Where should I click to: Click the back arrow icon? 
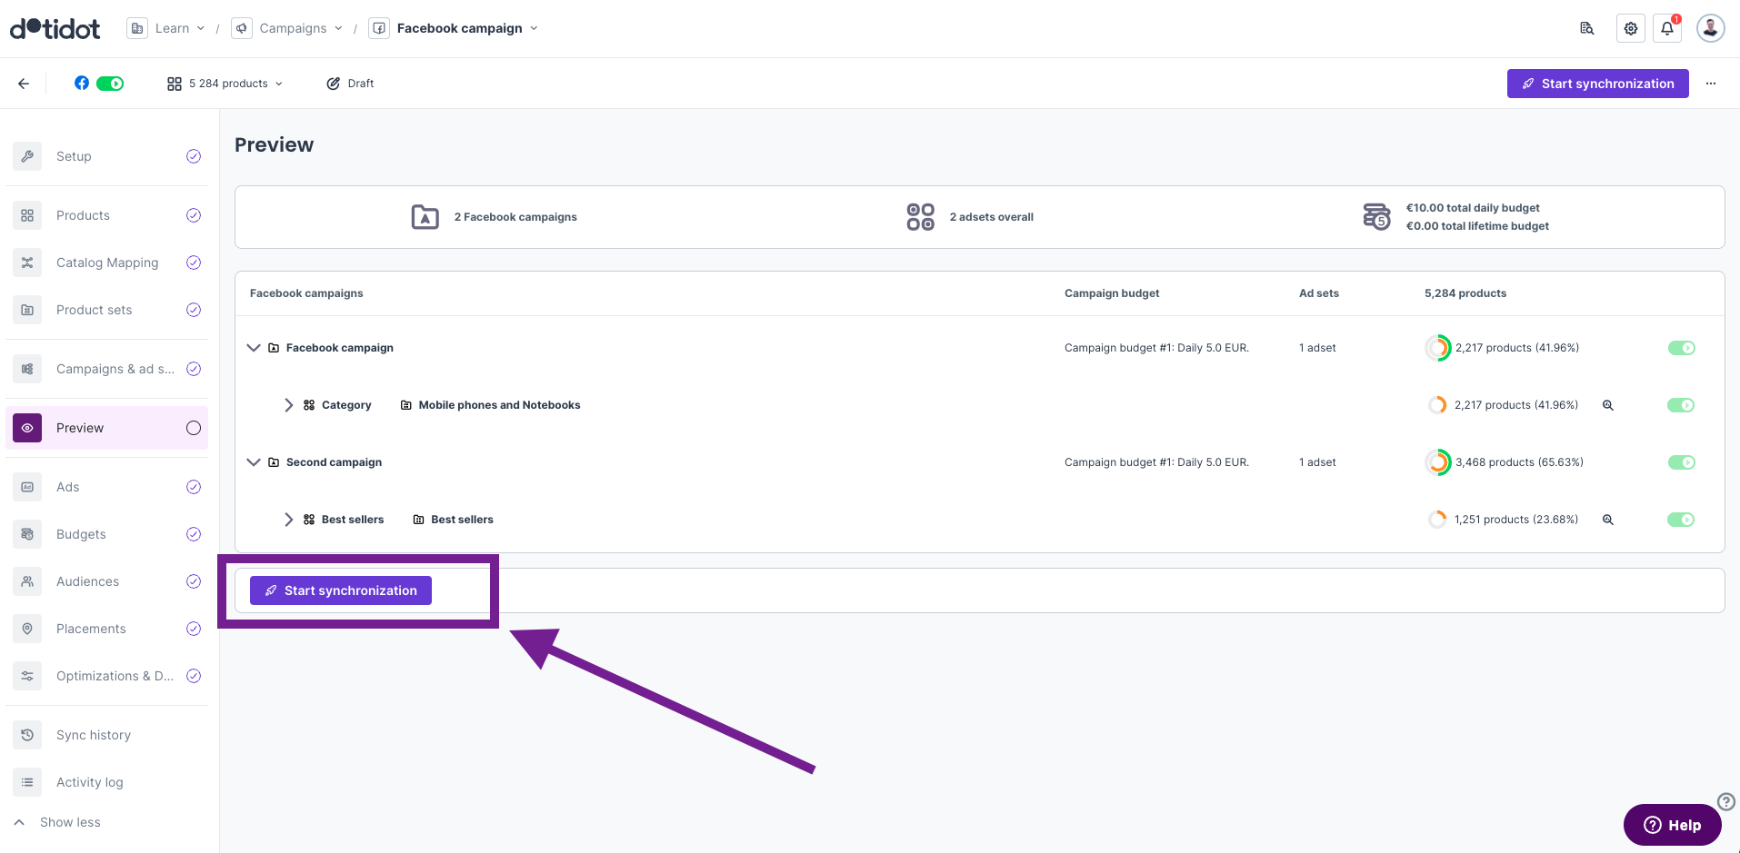[x=24, y=84]
